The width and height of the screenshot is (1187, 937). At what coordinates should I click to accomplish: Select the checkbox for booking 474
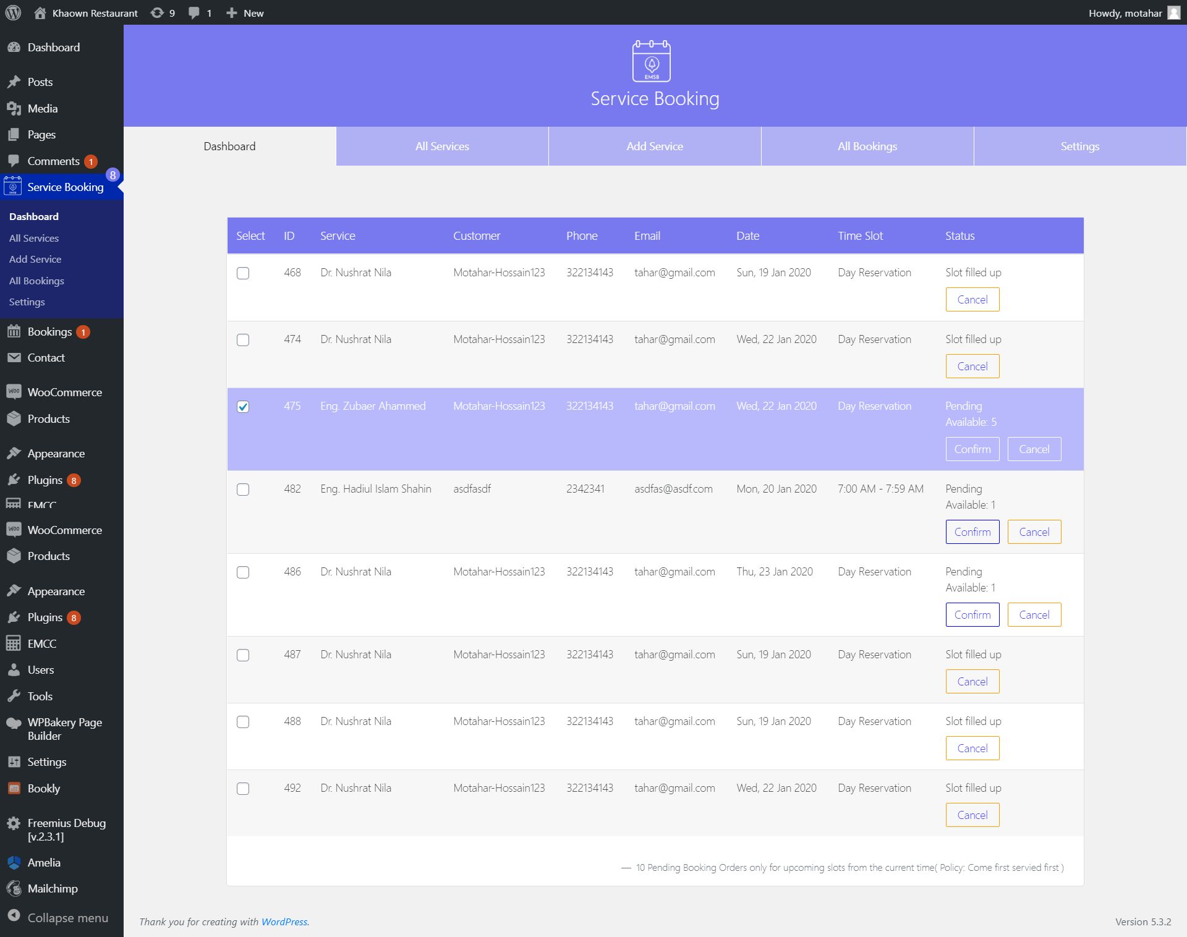click(243, 340)
